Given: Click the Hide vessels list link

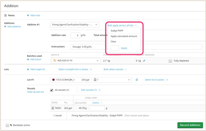Looking at the screenshot, I should tap(35, 92).
